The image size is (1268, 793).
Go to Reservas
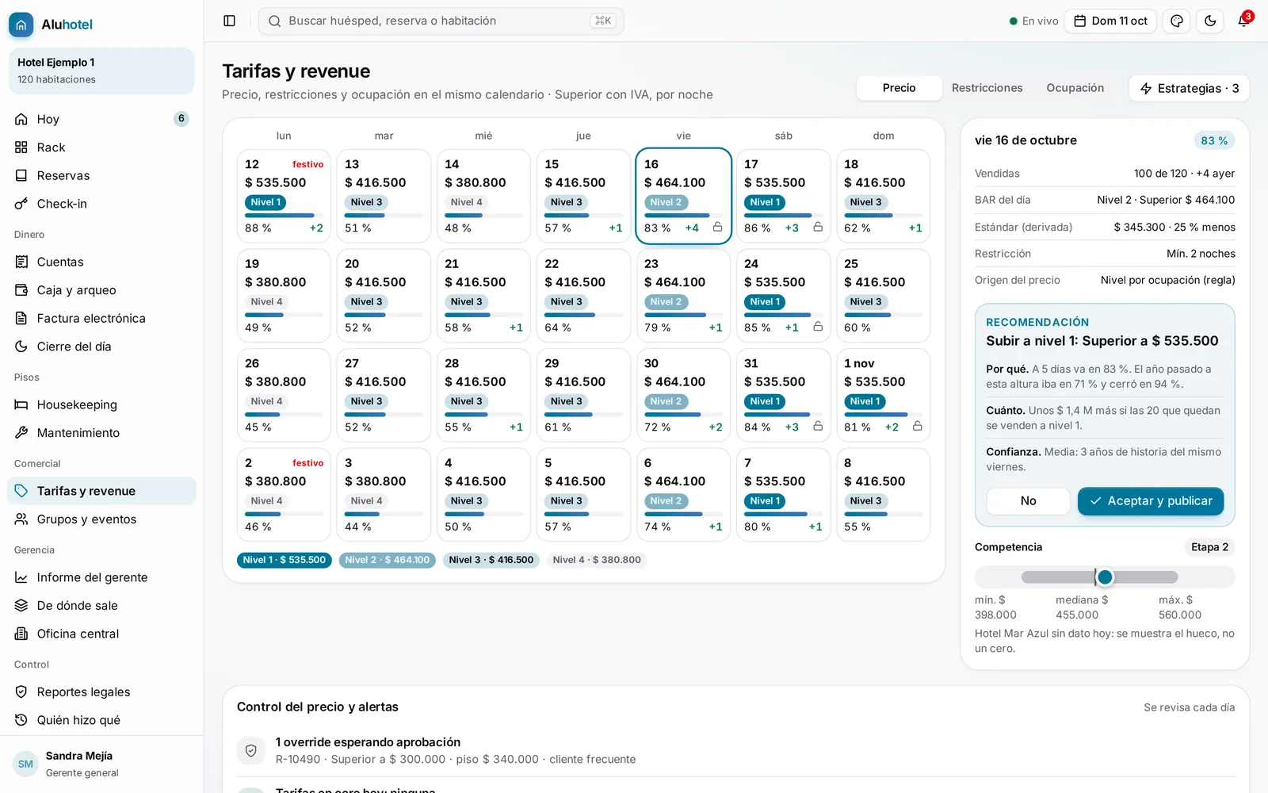pyautogui.click(x=101, y=175)
